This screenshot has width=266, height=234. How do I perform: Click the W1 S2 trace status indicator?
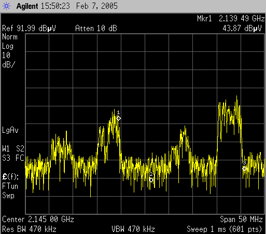[x=13, y=149]
